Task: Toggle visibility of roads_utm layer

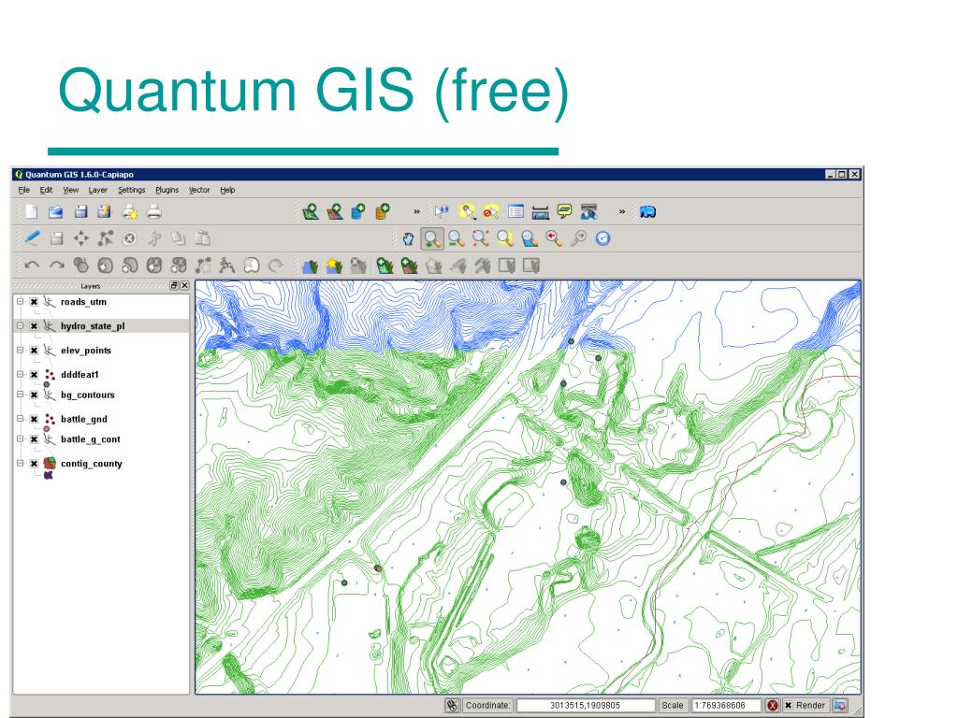Action: click(35, 302)
